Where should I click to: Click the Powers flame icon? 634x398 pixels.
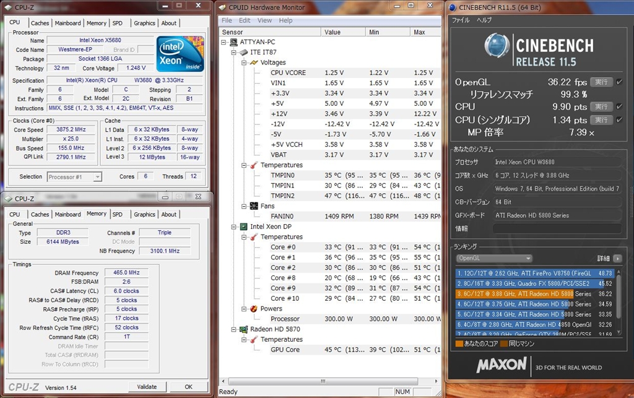click(x=254, y=309)
